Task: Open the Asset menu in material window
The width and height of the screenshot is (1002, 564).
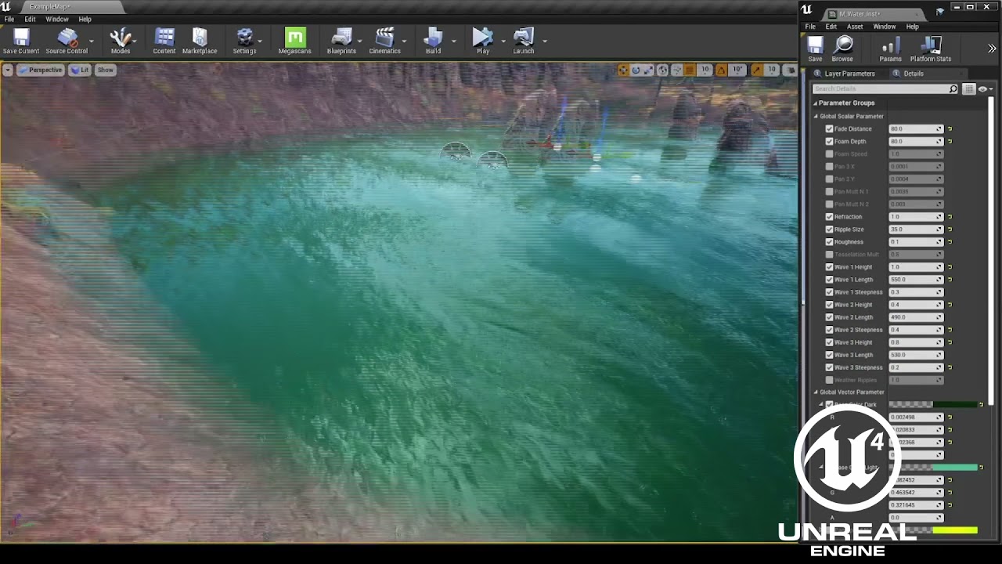Action: (x=855, y=27)
